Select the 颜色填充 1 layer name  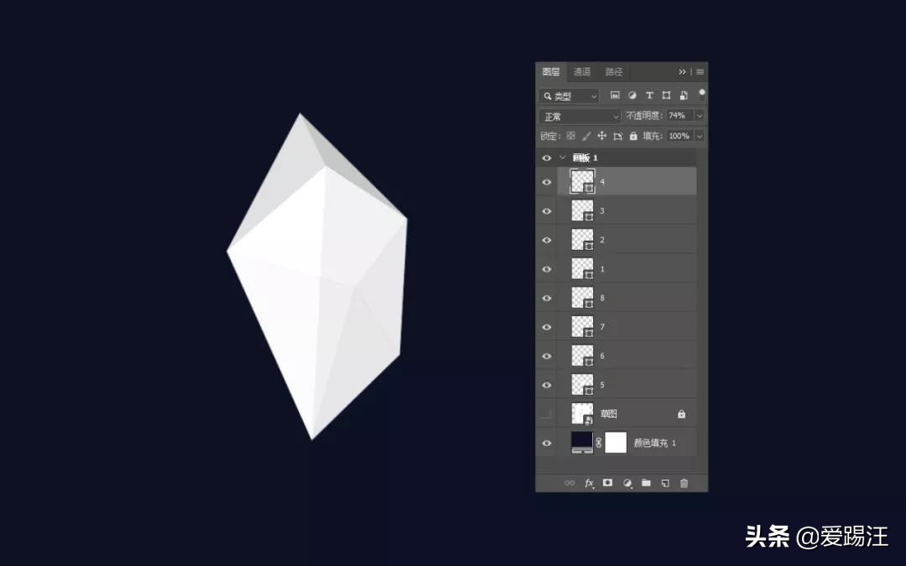pyautogui.click(x=654, y=443)
